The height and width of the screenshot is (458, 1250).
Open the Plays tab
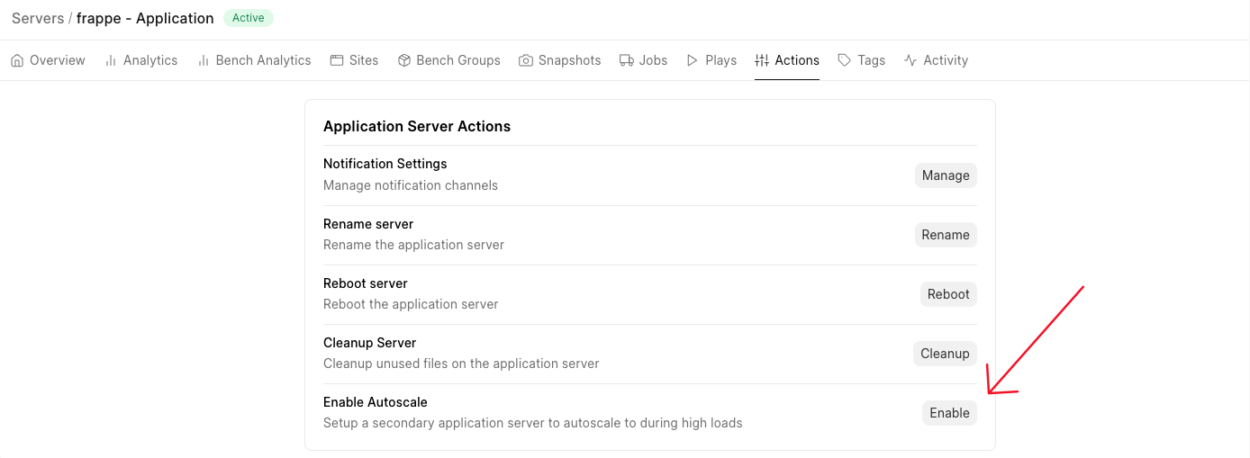[720, 60]
